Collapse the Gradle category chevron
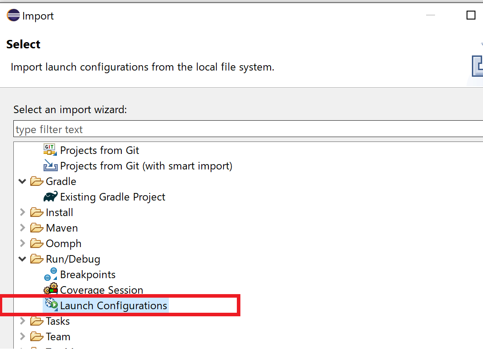 (22, 181)
